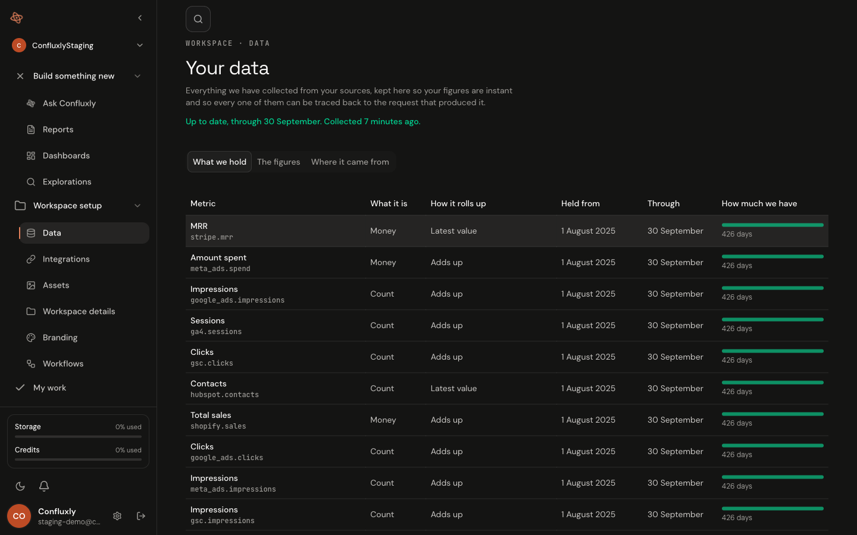857x535 pixels.
Task: Select the What we hold tab
Action: tap(220, 162)
